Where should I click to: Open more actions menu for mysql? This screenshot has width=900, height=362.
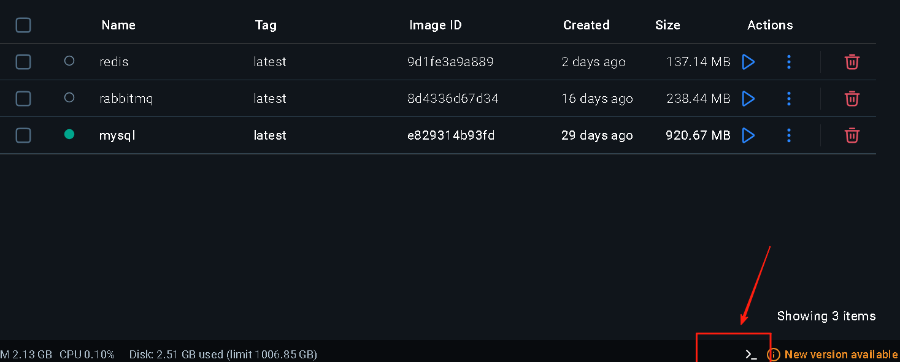(789, 135)
